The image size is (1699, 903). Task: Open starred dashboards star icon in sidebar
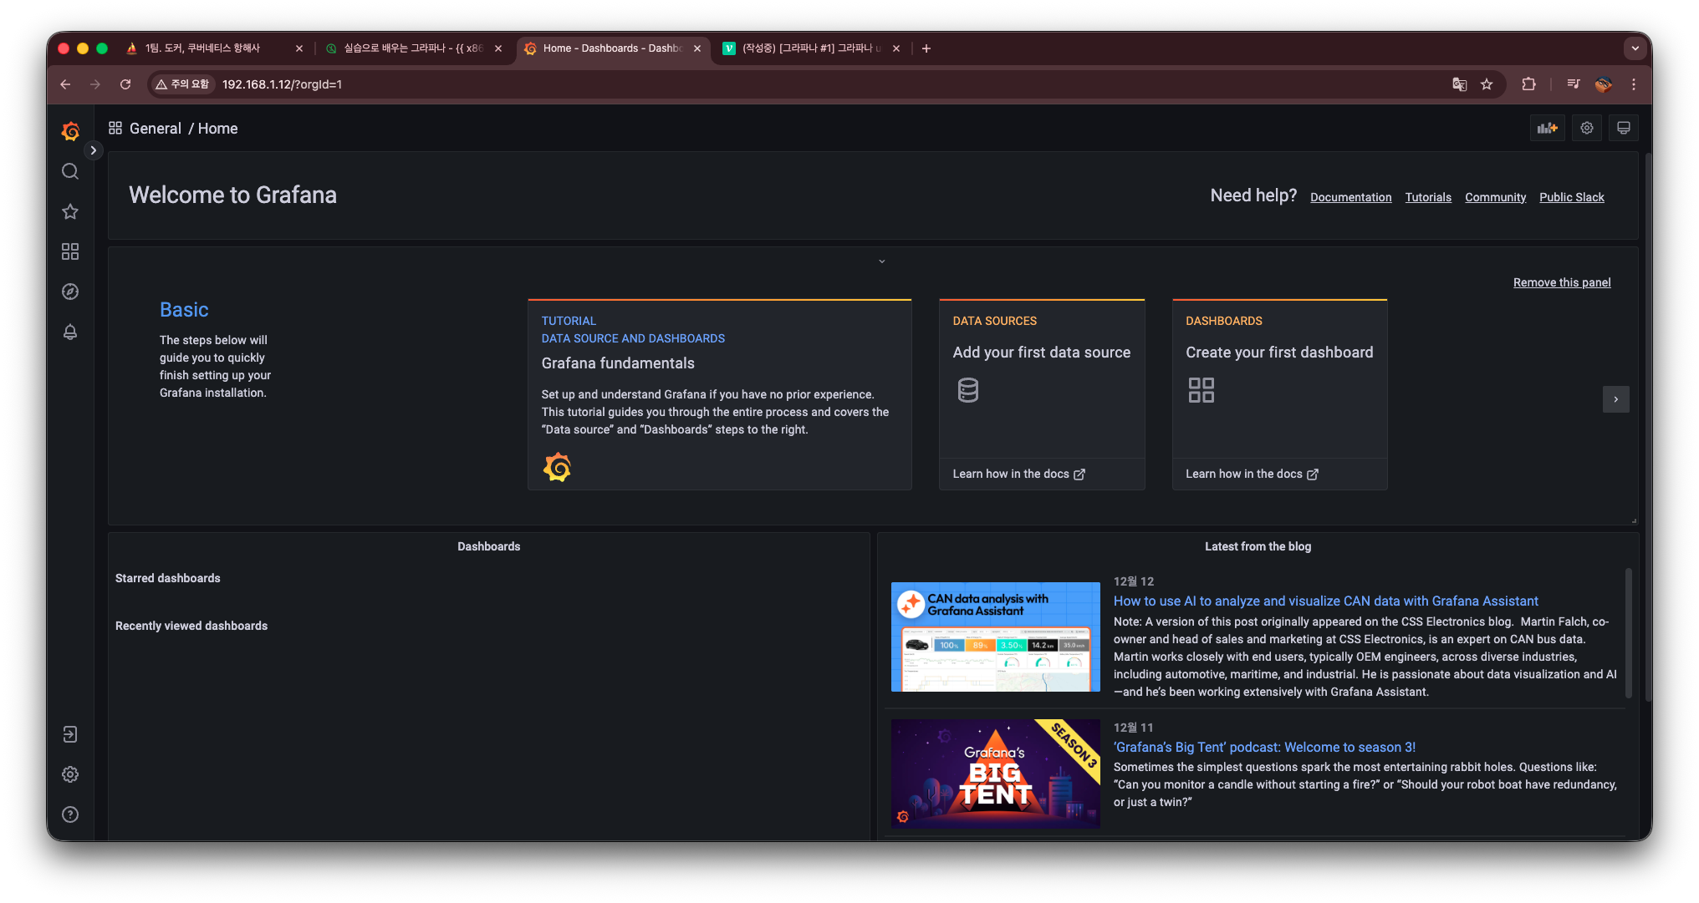(x=70, y=211)
